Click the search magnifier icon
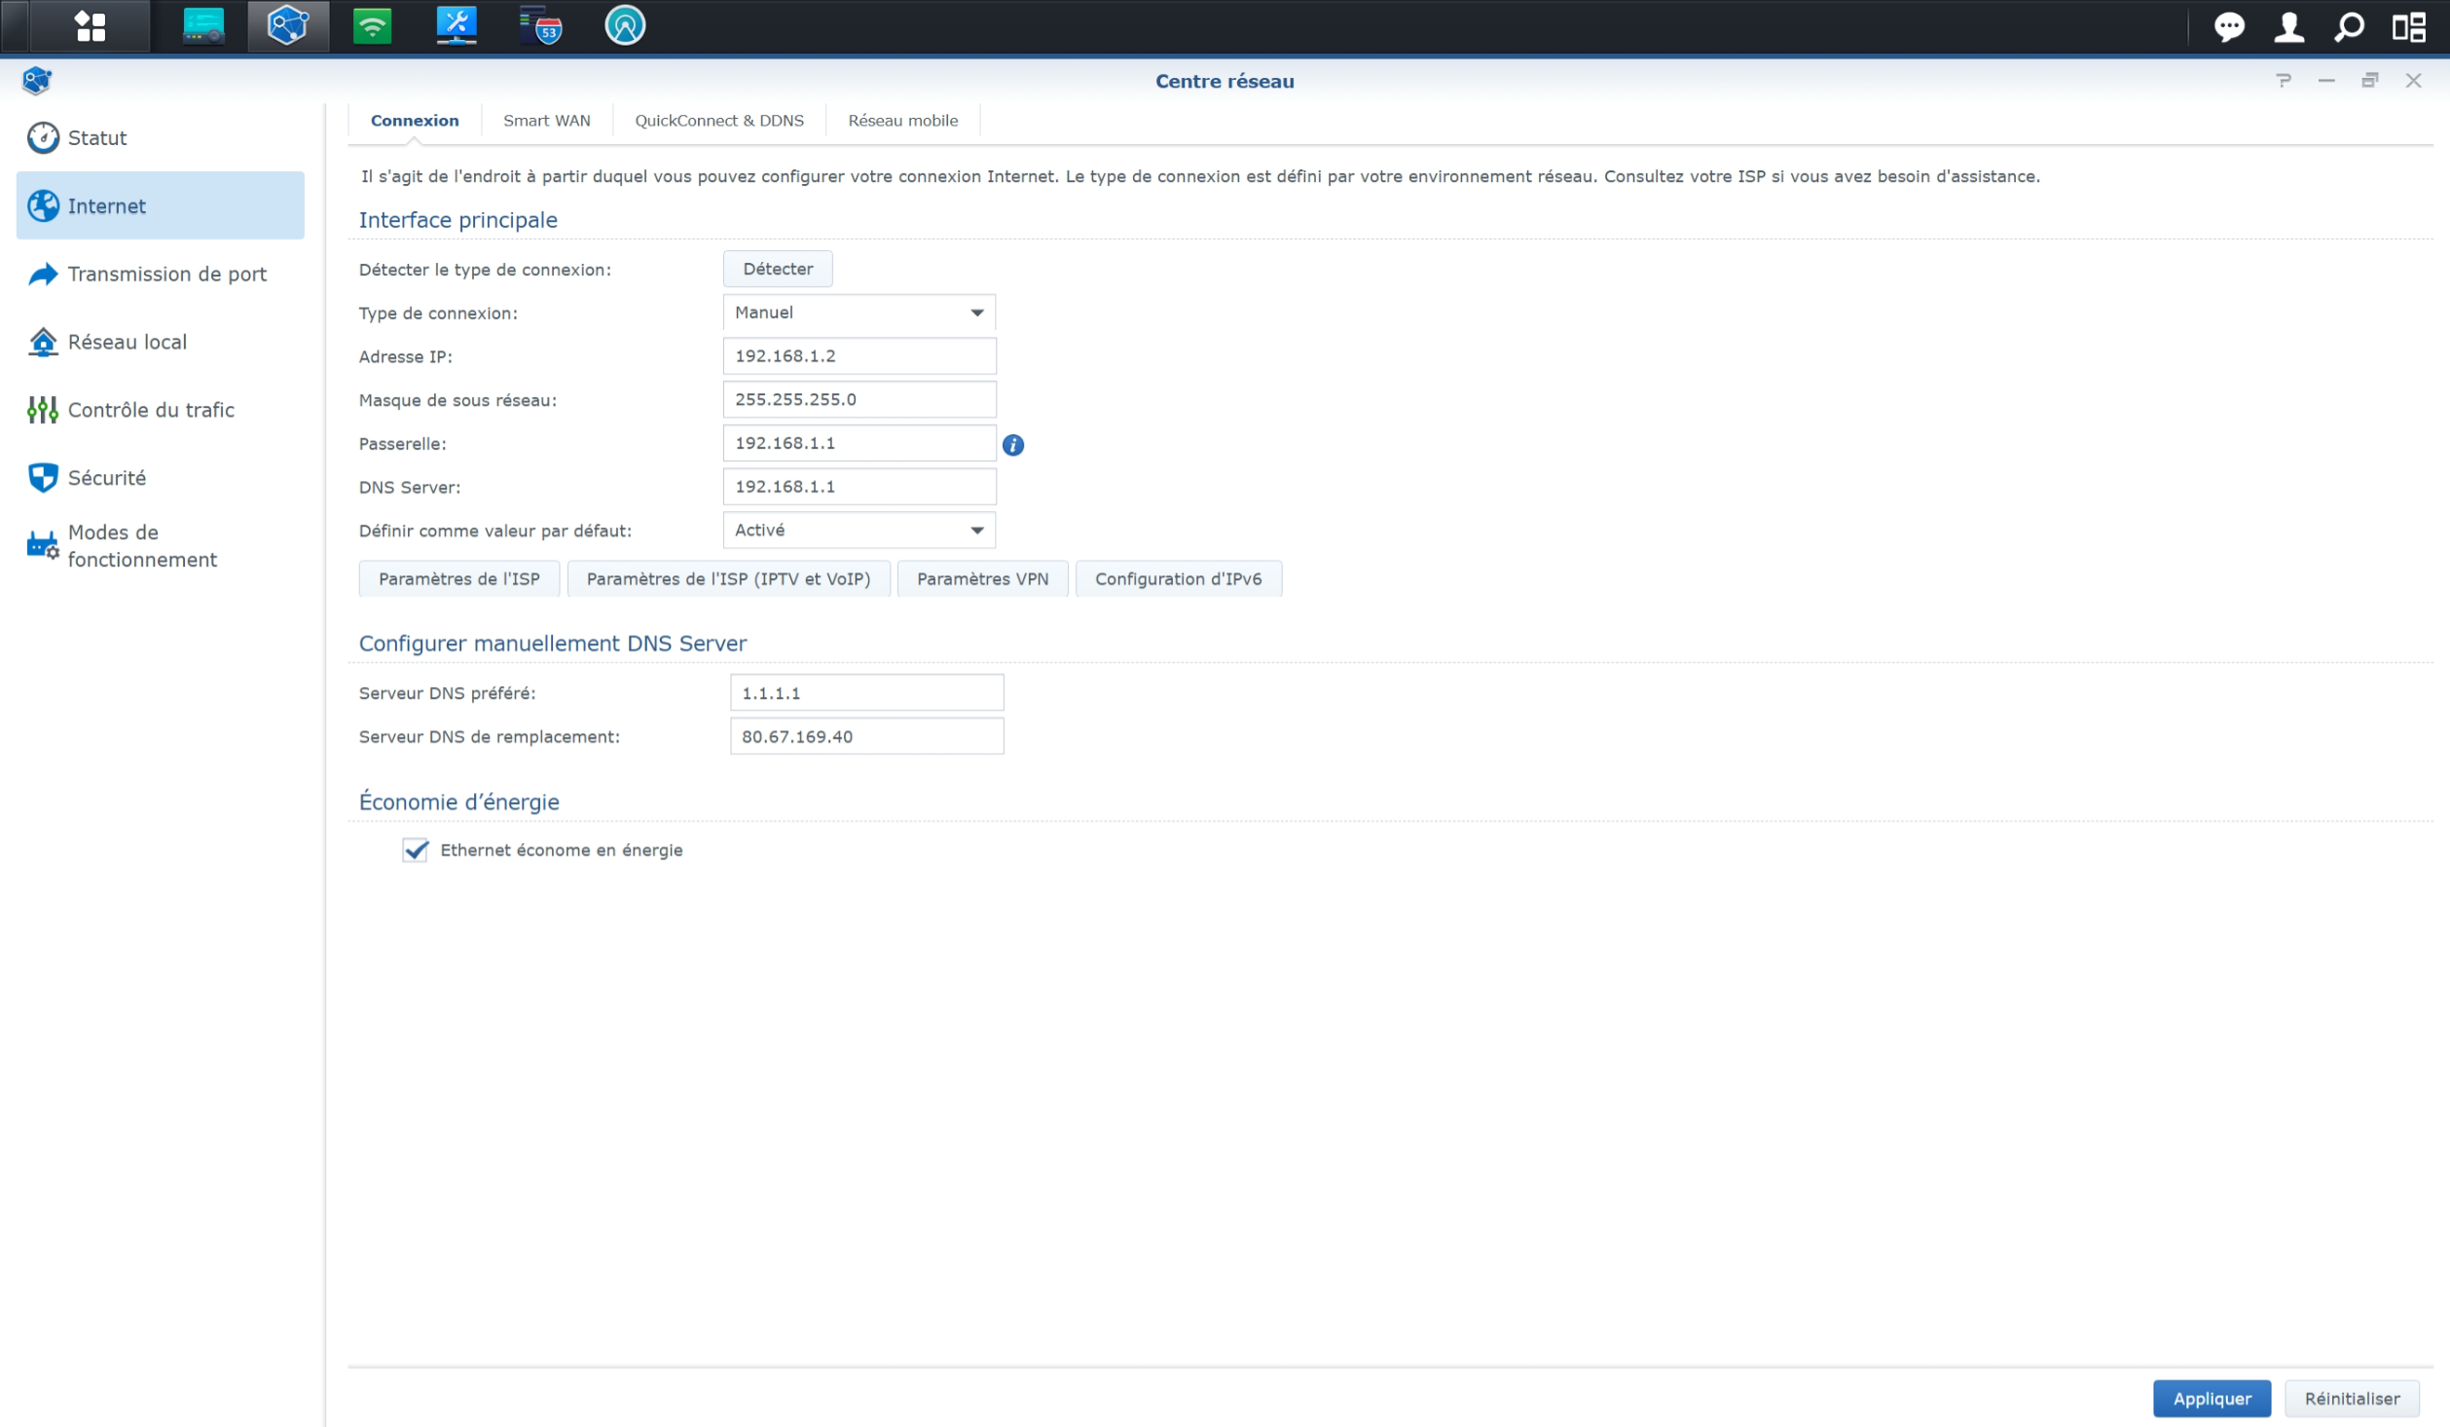 pyautogui.click(x=2349, y=26)
